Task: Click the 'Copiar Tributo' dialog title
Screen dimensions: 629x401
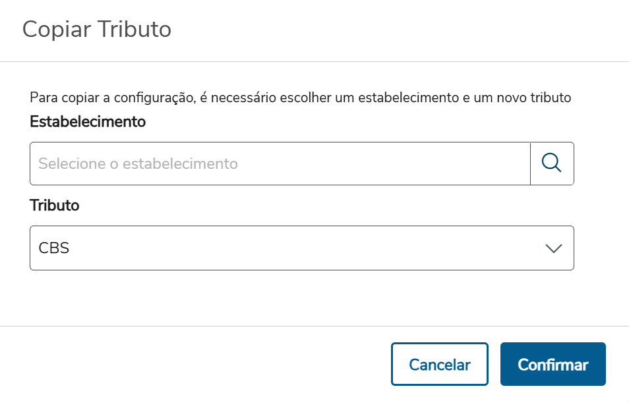Action: pos(97,30)
